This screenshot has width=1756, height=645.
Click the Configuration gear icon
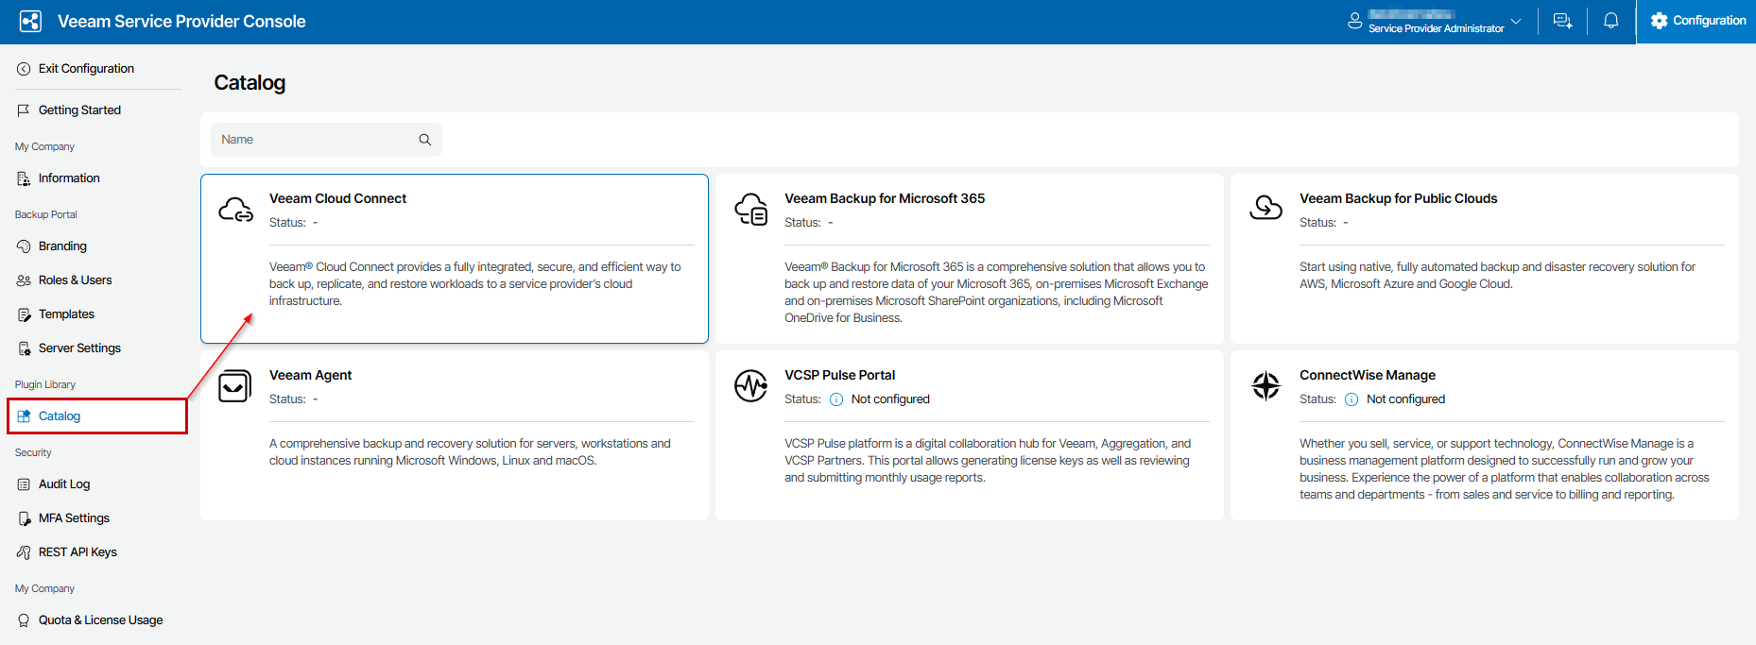tap(1659, 21)
